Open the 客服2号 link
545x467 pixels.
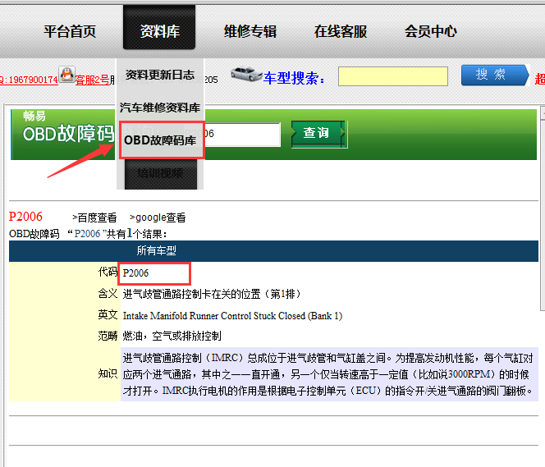coord(92,80)
